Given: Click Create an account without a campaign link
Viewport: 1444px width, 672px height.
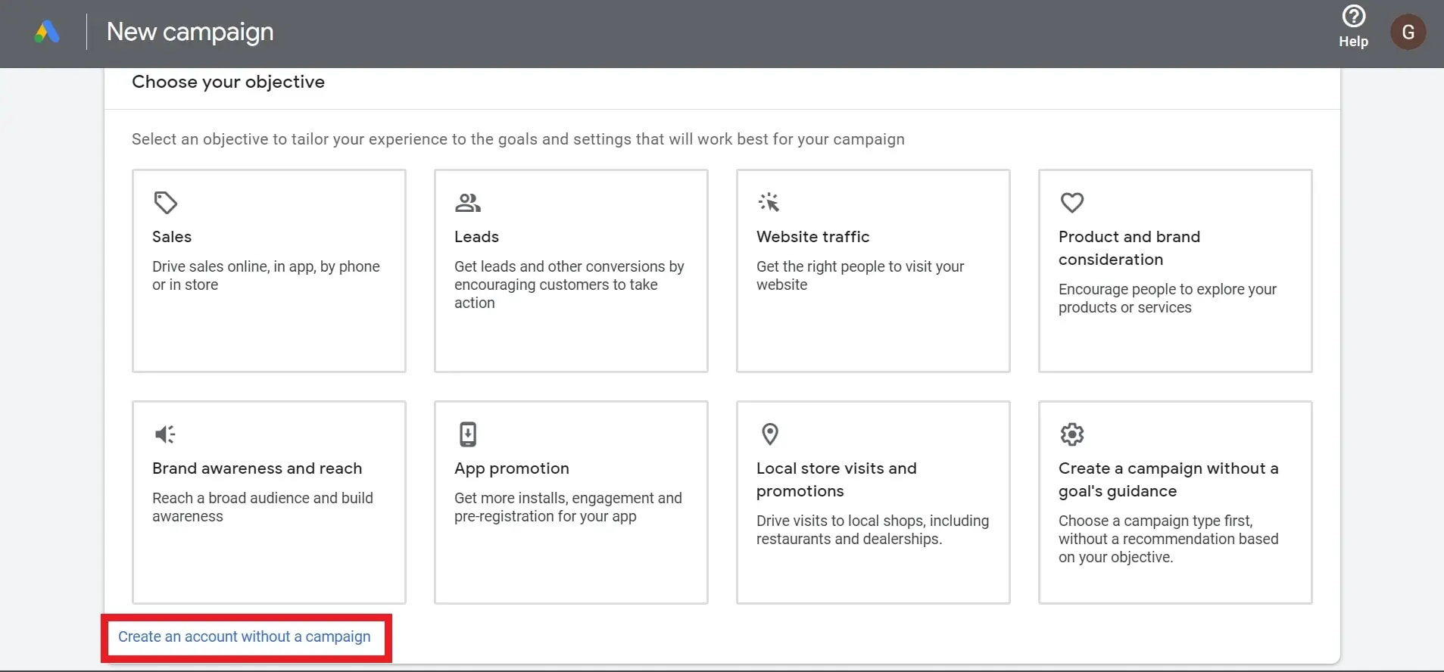Looking at the screenshot, I should point(244,637).
